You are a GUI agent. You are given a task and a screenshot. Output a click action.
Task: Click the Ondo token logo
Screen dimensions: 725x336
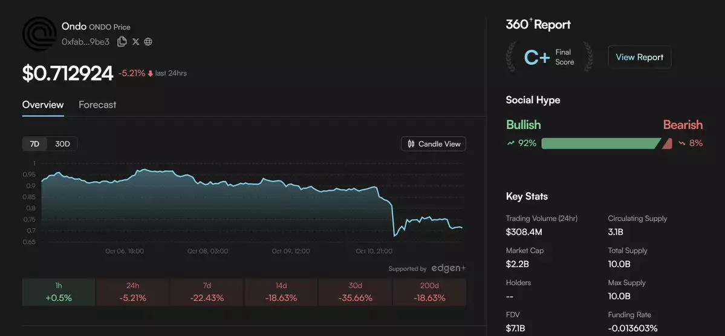[39, 34]
